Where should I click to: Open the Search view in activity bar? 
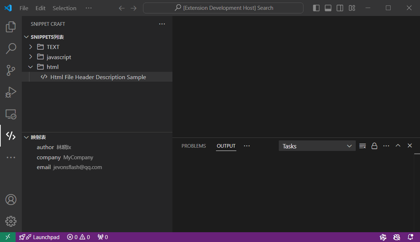pos(11,48)
